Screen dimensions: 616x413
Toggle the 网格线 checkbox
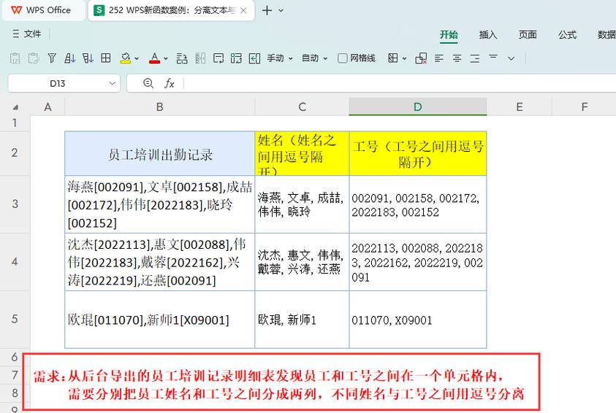(x=342, y=58)
